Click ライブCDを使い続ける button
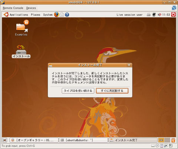Viewport: 178px width, 149px height. pyautogui.click(x=78, y=91)
